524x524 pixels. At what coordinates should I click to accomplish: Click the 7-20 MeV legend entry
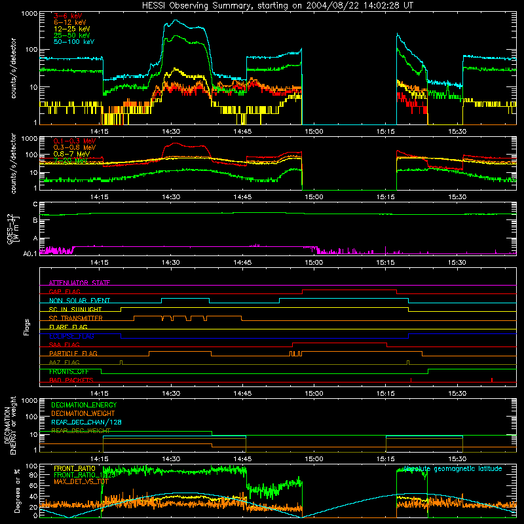[71, 160]
